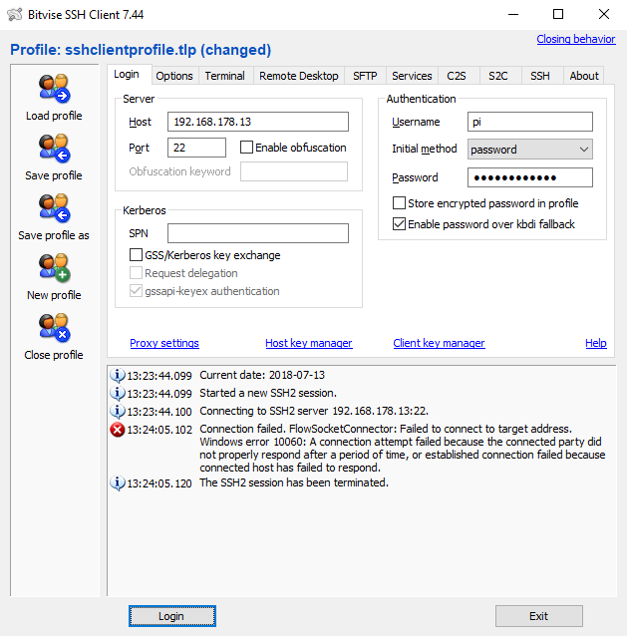Click the Help link
Viewport: 627px width, 636px height.
596,343
